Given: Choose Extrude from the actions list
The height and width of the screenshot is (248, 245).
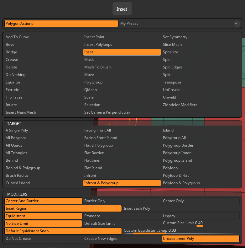Looking at the screenshot, I should pos(12,90).
